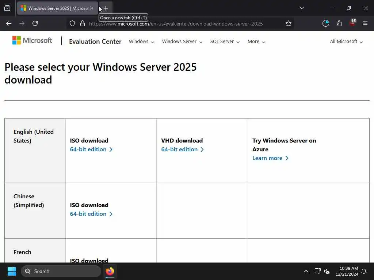This screenshot has height=280, width=374.
Task: Show site security padlock info
Action: coord(83,23)
